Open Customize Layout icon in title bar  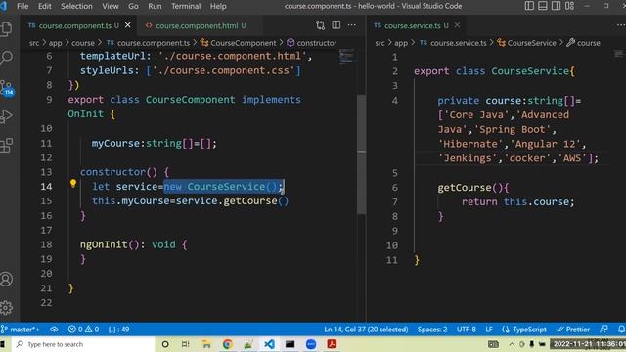(569, 6)
